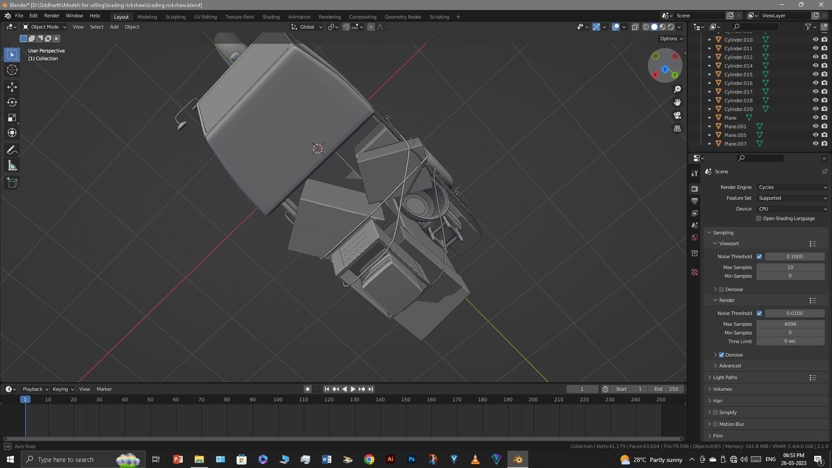The height and width of the screenshot is (468, 832).
Task: Open outliner filter funnel icon
Action: (x=808, y=27)
